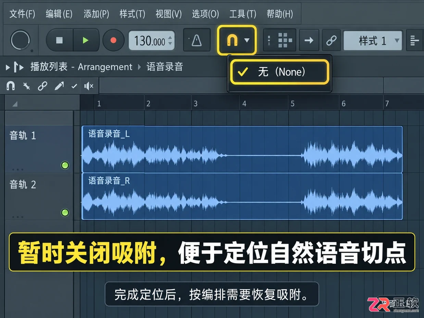Click the checkmark icon in playlist tools
This screenshot has height=318, width=424.
click(74, 86)
